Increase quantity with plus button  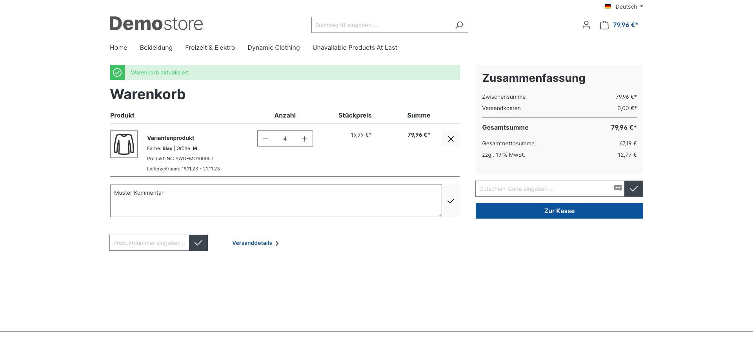pos(304,139)
